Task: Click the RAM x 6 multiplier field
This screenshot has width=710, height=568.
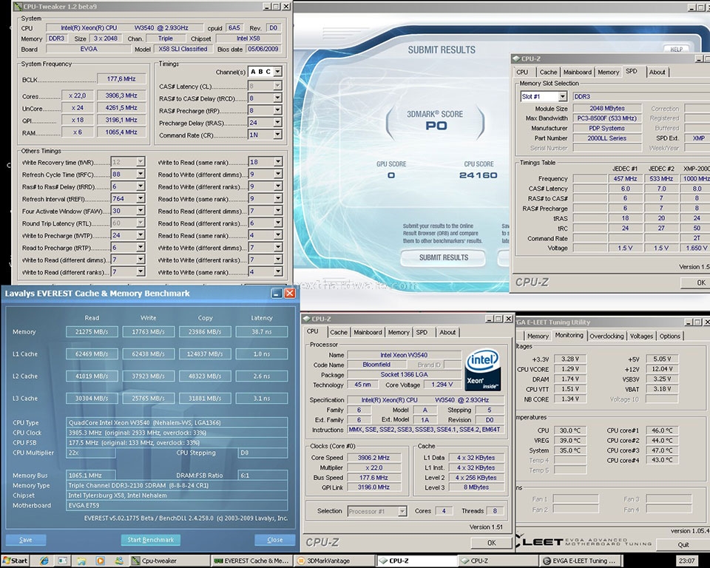Action: [x=77, y=132]
